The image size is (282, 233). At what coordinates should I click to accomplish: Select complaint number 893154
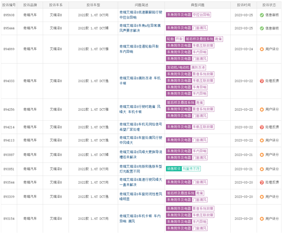[x=9, y=219]
